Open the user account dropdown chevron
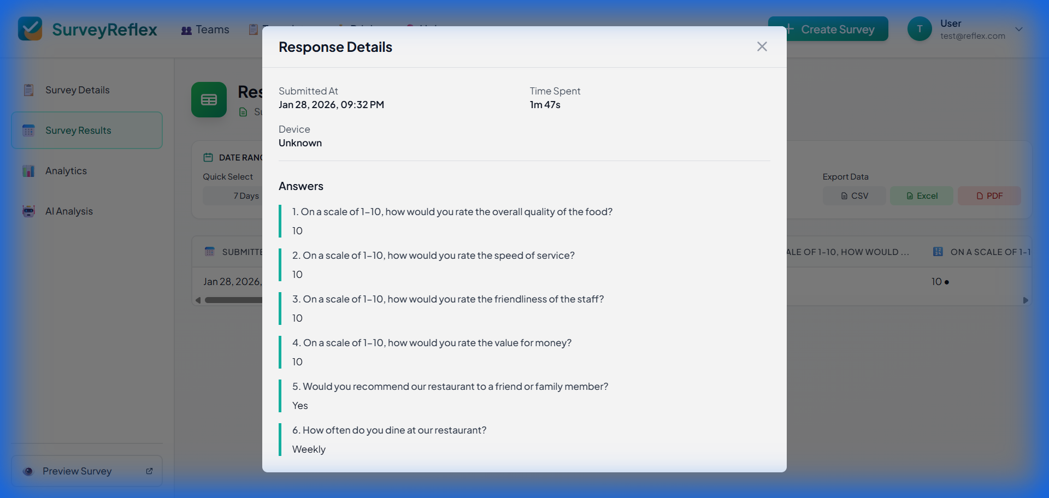The height and width of the screenshot is (498, 1049). [x=1019, y=29]
